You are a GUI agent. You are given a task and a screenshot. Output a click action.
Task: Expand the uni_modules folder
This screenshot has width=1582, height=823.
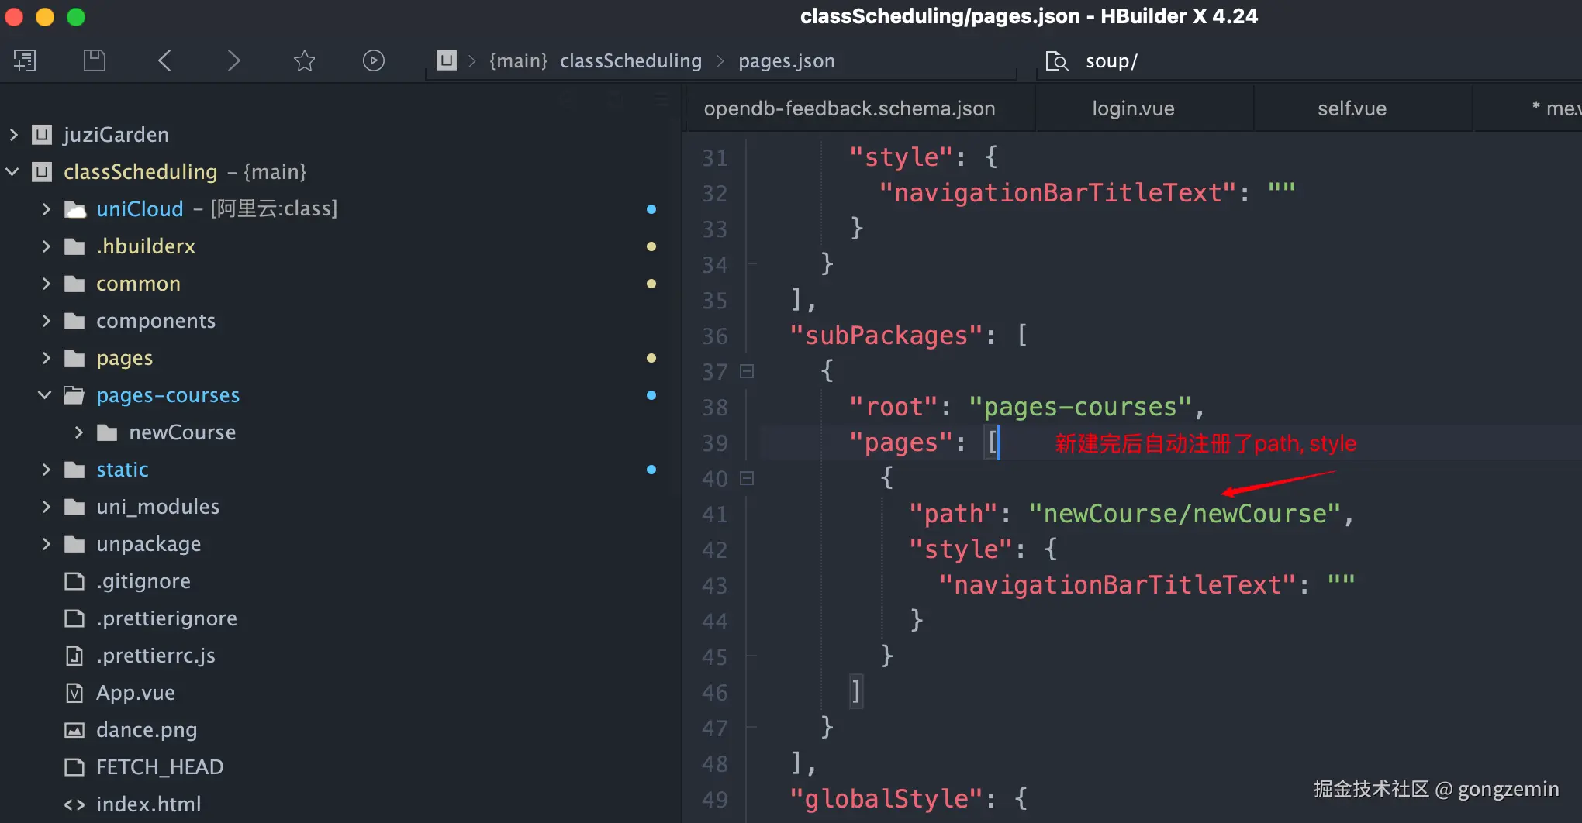[x=46, y=507]
